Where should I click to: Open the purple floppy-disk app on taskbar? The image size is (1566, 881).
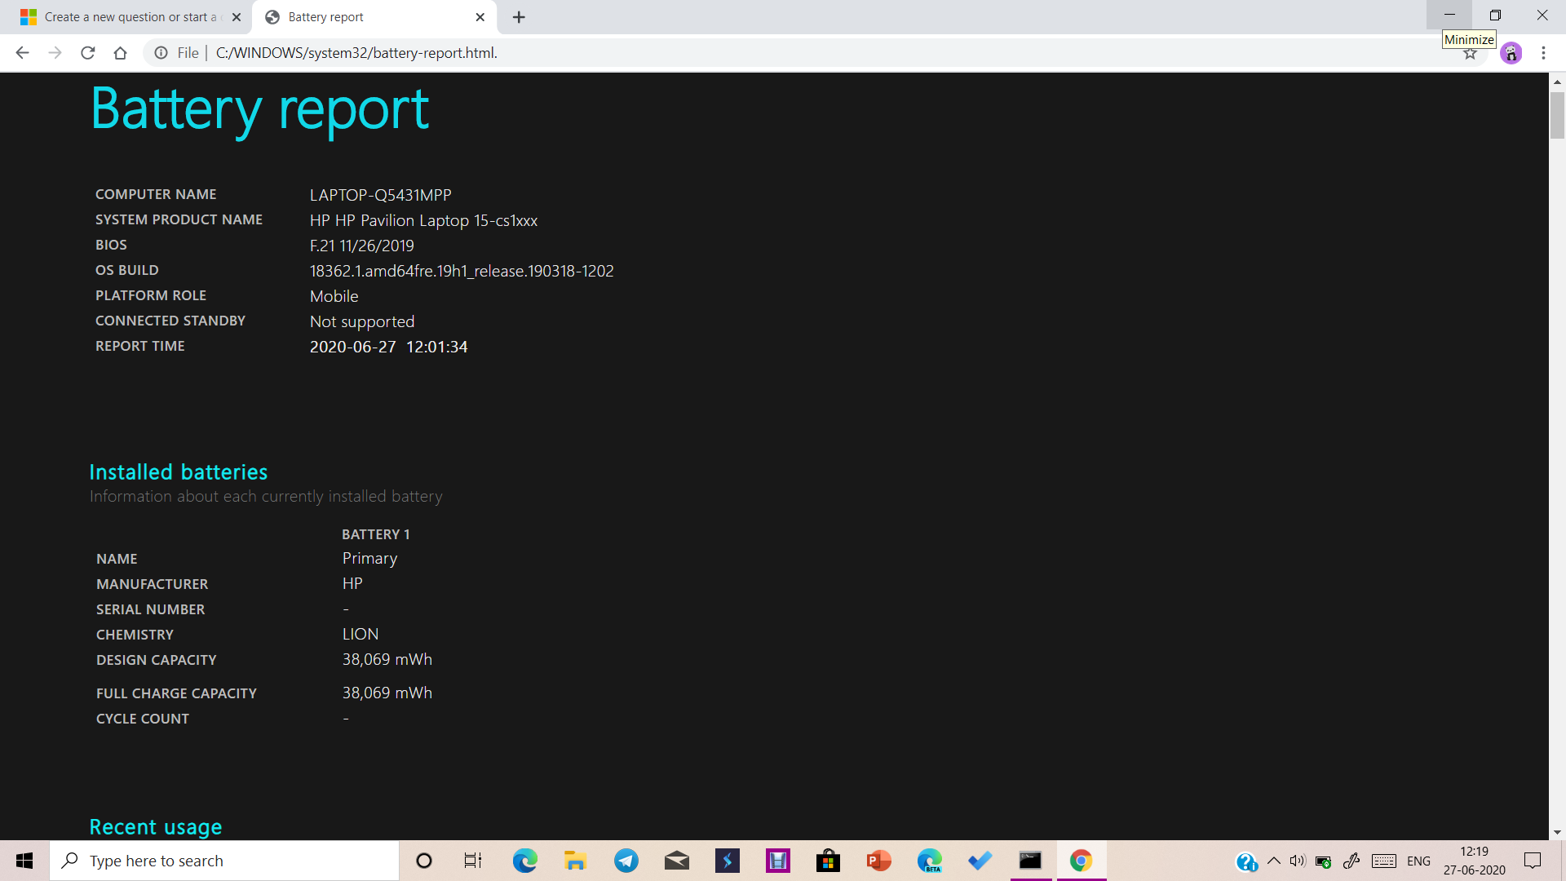(777, 861)
